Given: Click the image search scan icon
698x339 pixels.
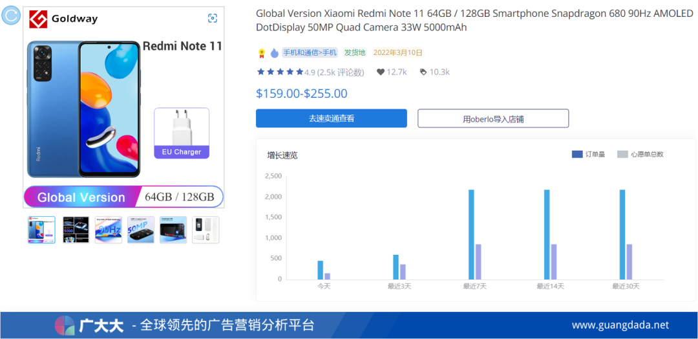Looking at the screenshot, I should [x=213, y=18].
